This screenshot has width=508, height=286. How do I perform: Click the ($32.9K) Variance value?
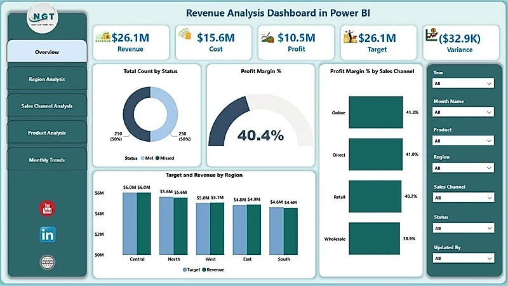coord(460,38)
